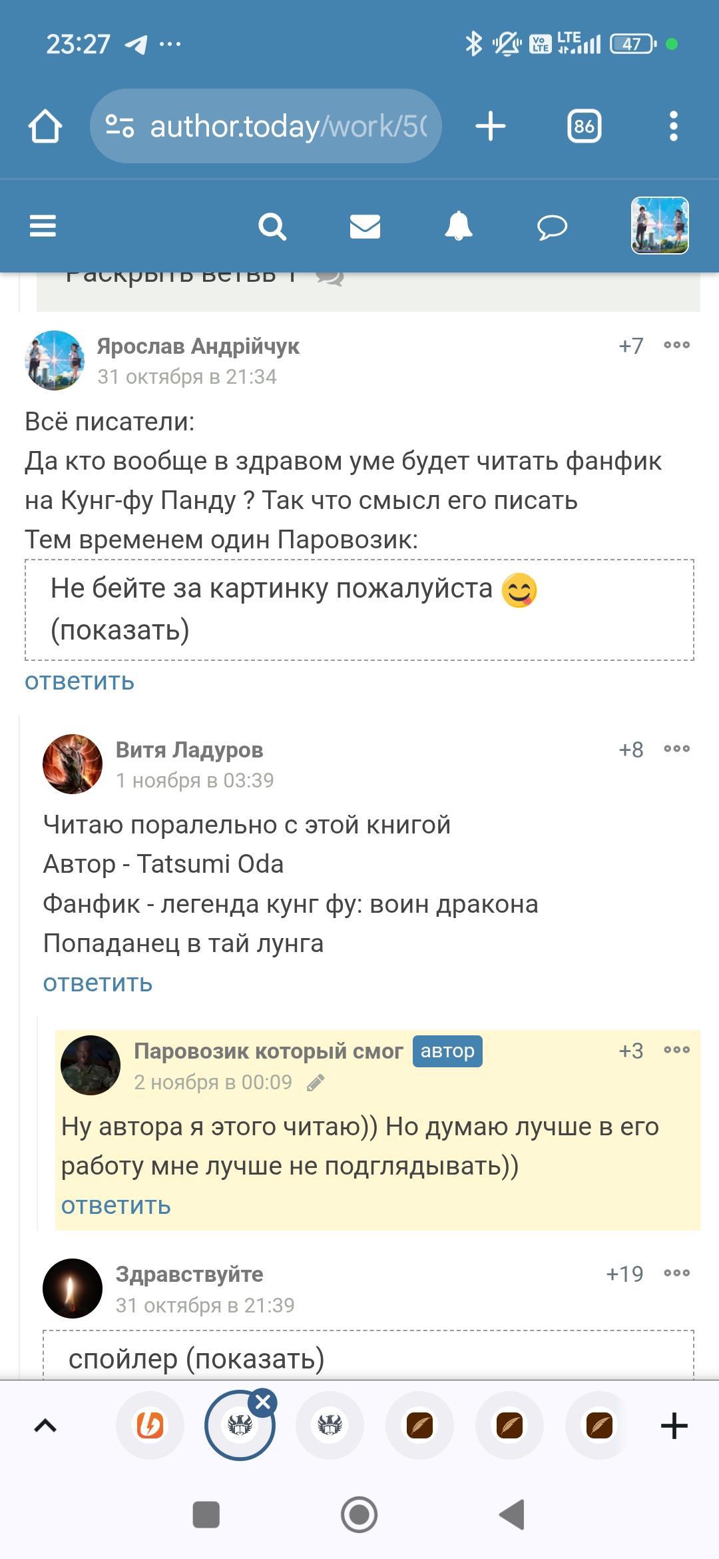Open browser three-dot overflow menu
This screenshot has width=719, height=1559.
674,127
